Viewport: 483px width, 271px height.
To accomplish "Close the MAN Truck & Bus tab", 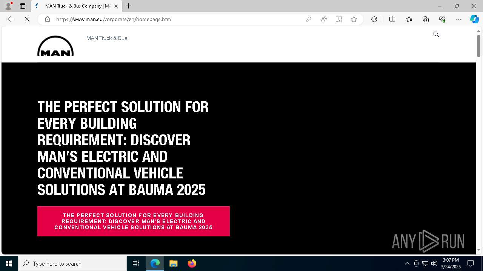I will 116,6.
